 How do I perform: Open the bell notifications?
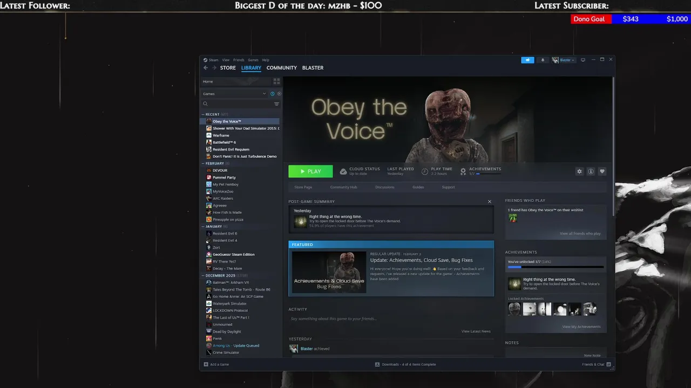(x=543, y=60)
